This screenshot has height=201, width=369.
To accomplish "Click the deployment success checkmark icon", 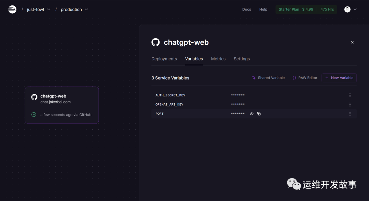I will [x=34, y=114].
